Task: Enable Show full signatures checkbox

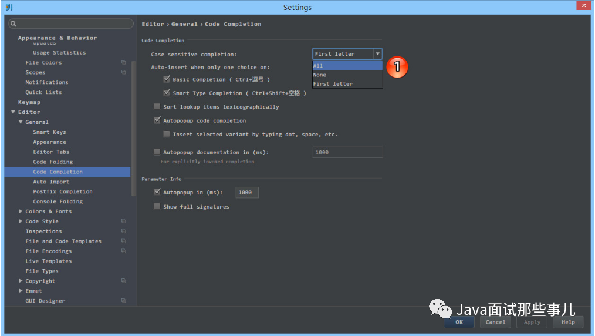Action: (x=157, y=206)
